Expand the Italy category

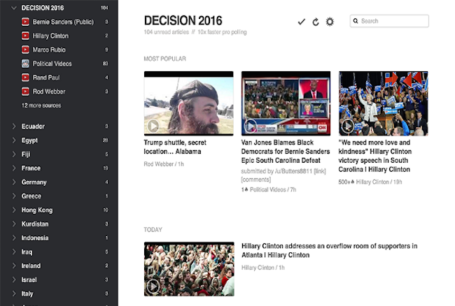13,293
